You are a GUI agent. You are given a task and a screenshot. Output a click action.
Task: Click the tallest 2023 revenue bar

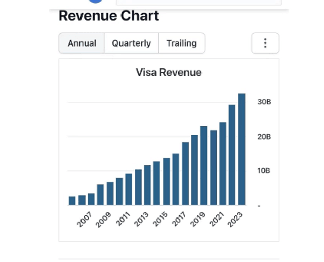point(241,149)
